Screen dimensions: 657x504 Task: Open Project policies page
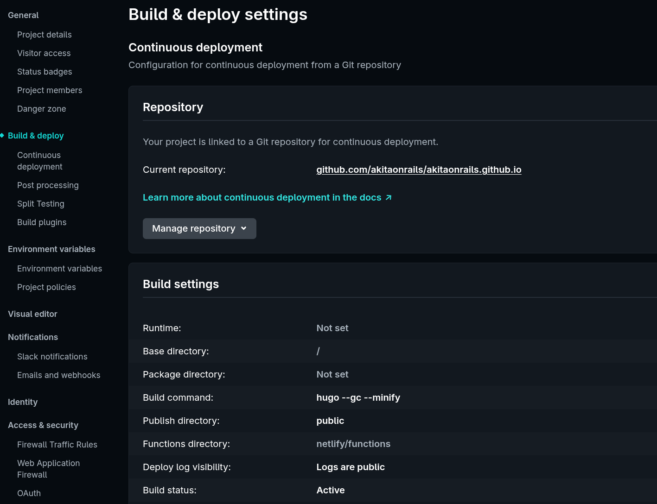(x=46, y=287)
